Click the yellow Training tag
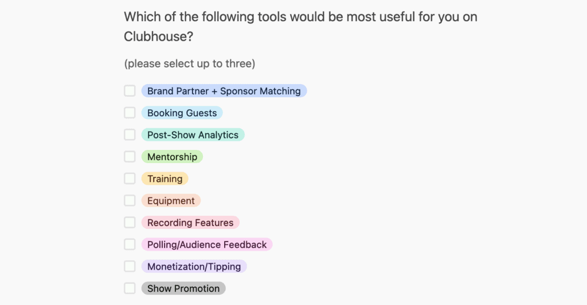 (165, 179)
